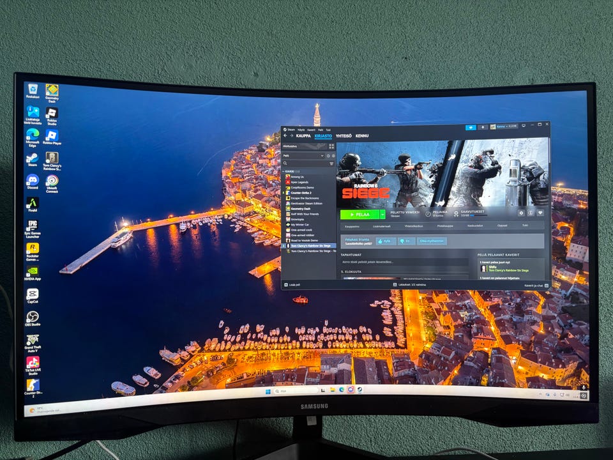Open Yhteisökeskus link under game banner

tap(413, 226)
